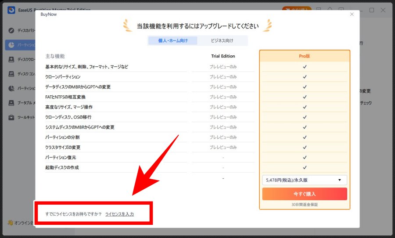Close the EaseUS main window
The height and width of the screenshot is (238, 395).
tap(383, 10)
